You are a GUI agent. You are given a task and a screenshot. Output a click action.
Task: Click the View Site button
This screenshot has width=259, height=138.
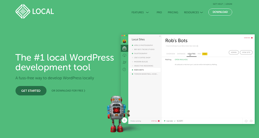click(x=246, y=52)
